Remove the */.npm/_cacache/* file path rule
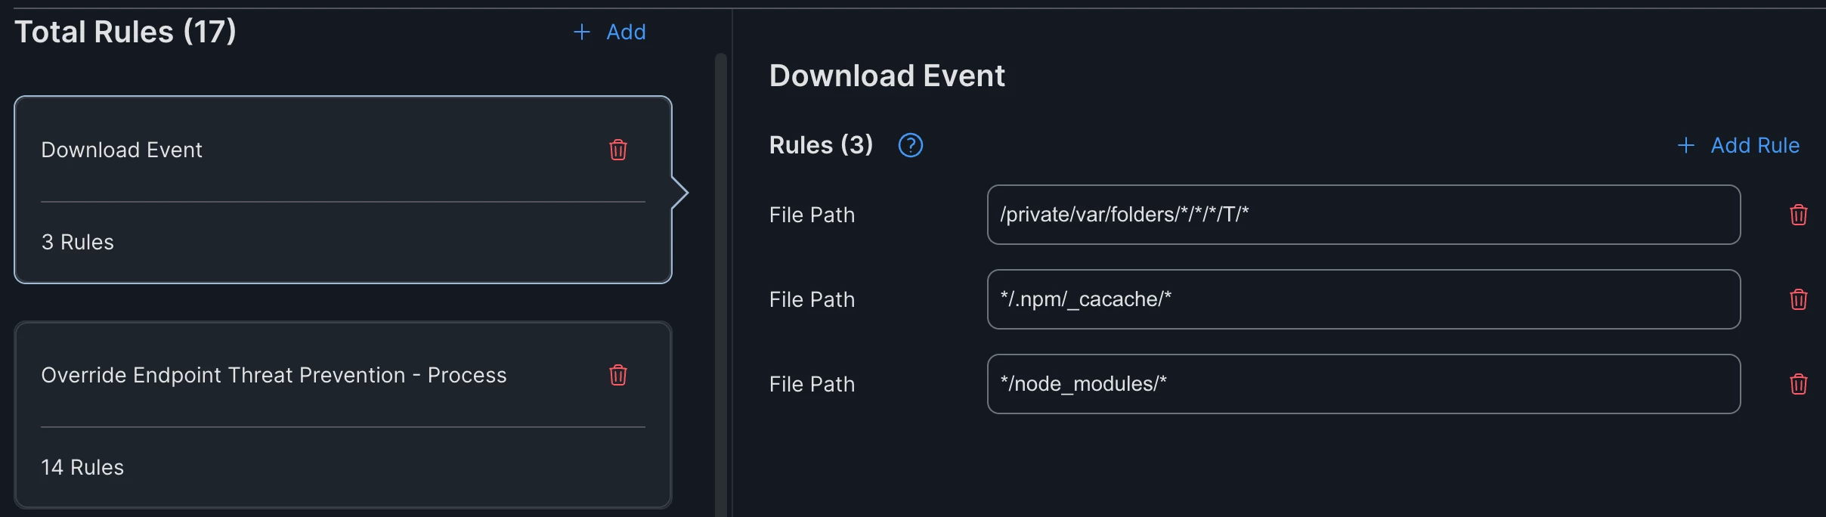 1799,299
